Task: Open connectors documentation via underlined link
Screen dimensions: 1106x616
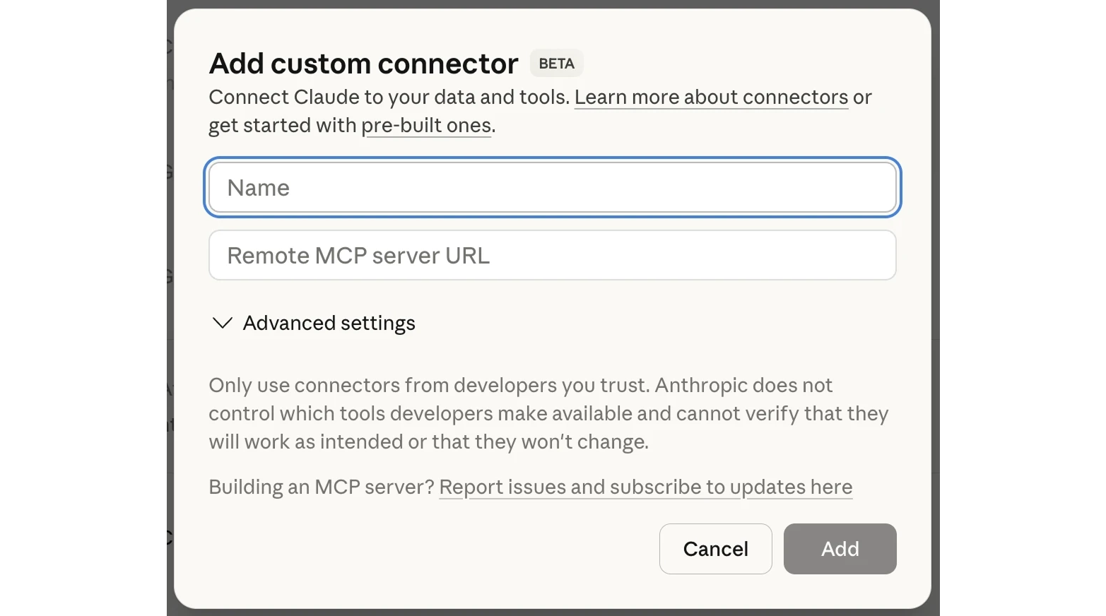Action: click(x=711, y=97)
